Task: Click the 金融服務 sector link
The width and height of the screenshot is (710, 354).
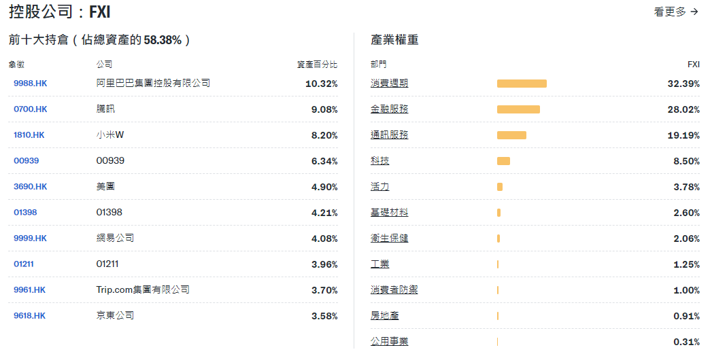Action: coord(390,109)
